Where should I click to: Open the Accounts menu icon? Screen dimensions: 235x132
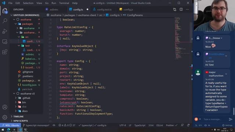point(5,107)
